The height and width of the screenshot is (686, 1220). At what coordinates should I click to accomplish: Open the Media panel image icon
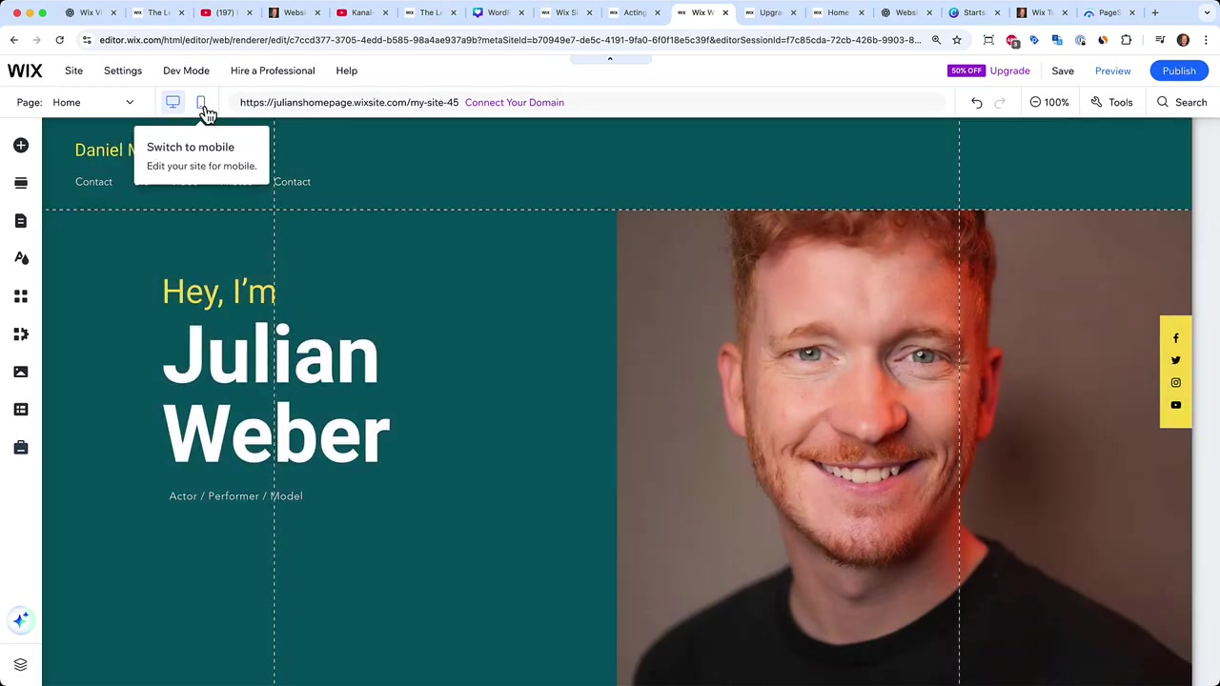coord(21,372)
